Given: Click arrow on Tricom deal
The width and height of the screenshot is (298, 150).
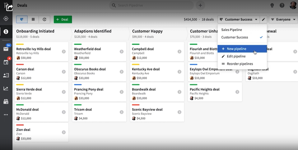Looking at the screenshot, I should coord(122,112).
